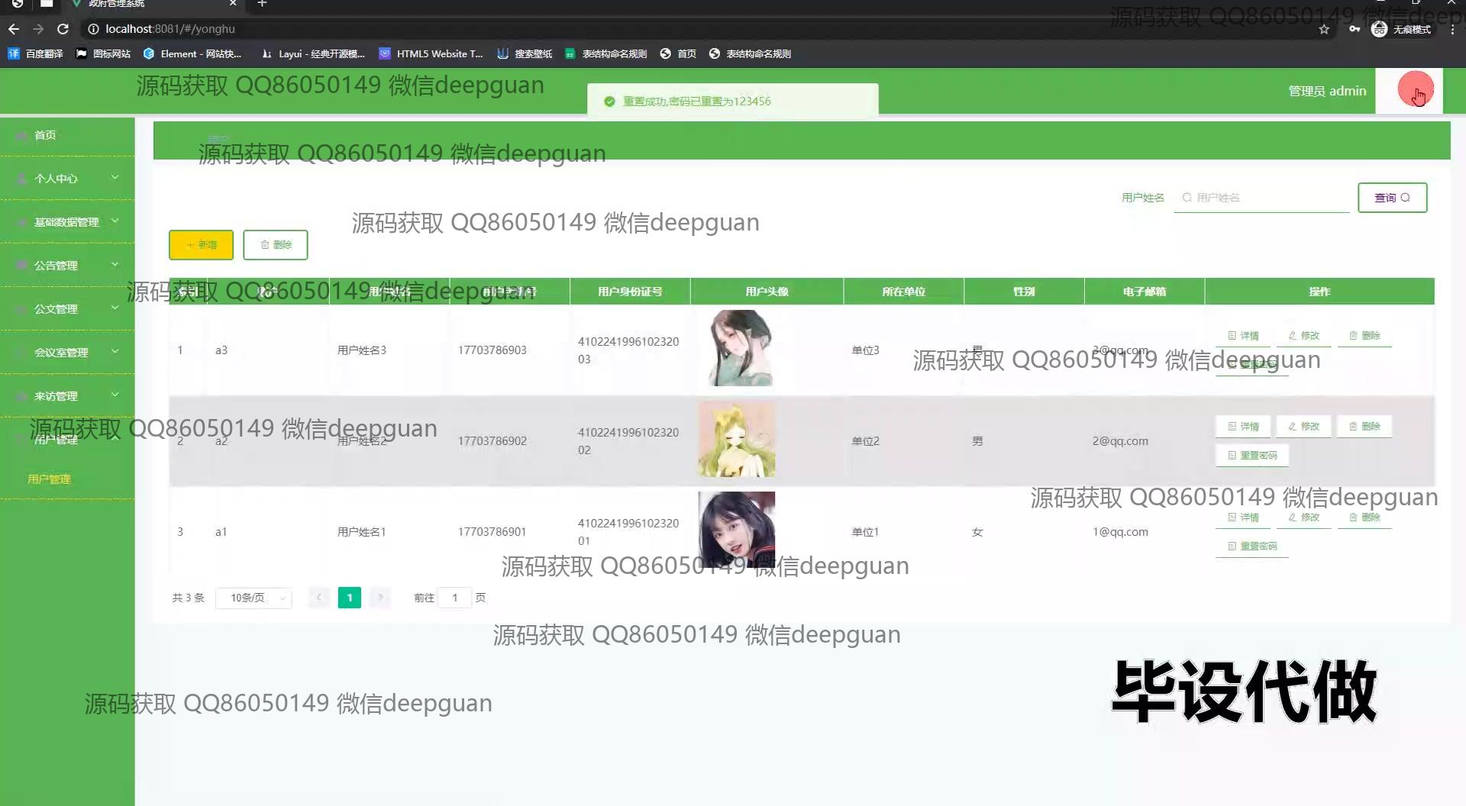This screenshot has width=1466, height=806.
Task: Open the browser three-dot menu
Action: (x=1452, y=29)
